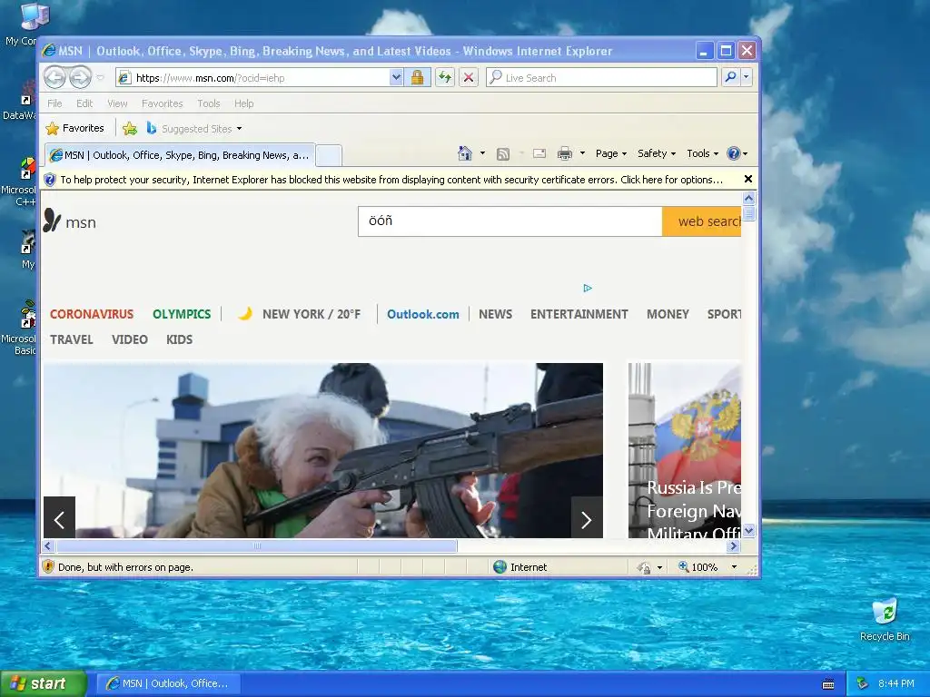Click the MSN web search text field
Screen dimensions: 930x697
tap(510, 221)
